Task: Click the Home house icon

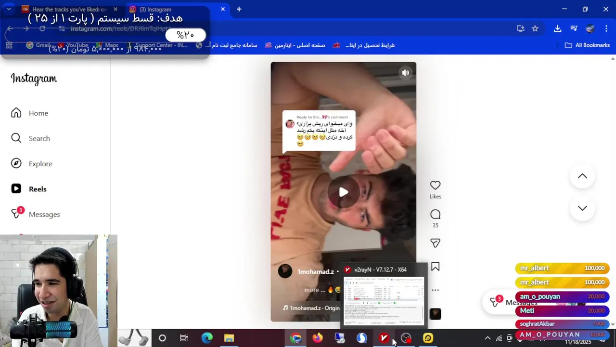Action: [16, 113]
